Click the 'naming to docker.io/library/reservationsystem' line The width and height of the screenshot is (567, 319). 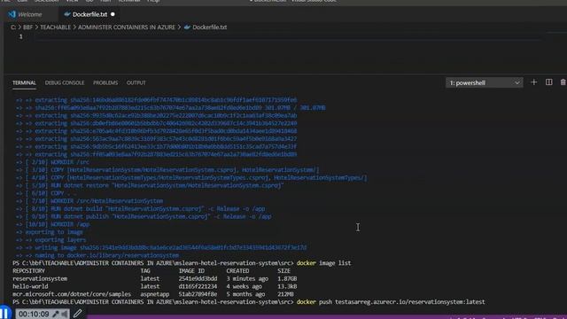[x=97, y=255]
